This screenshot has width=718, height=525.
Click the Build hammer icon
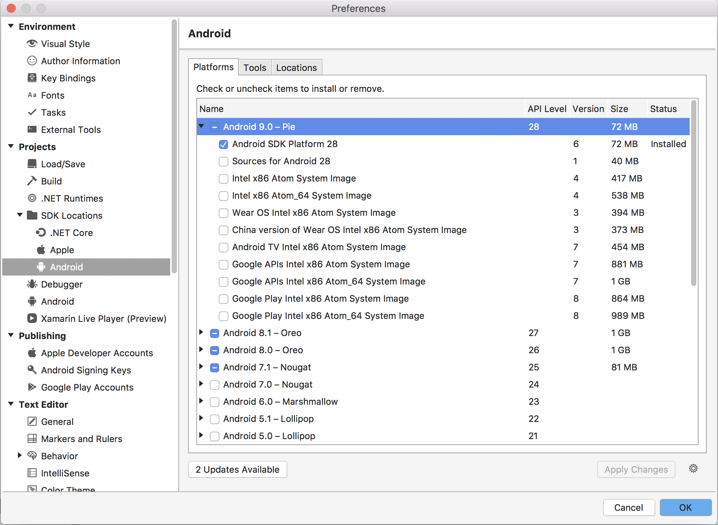pos(32,181)
